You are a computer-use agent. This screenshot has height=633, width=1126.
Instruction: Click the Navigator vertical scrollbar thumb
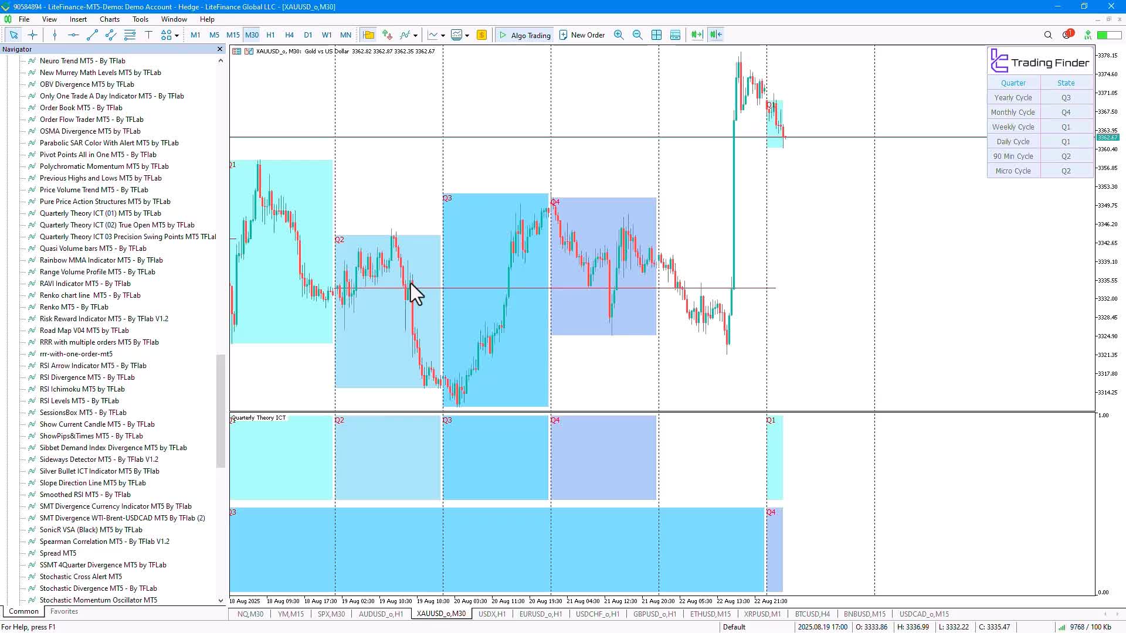click(221, 410)
